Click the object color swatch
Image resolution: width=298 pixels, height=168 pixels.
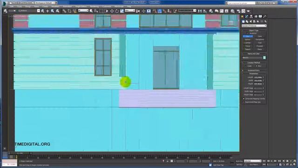264,57
